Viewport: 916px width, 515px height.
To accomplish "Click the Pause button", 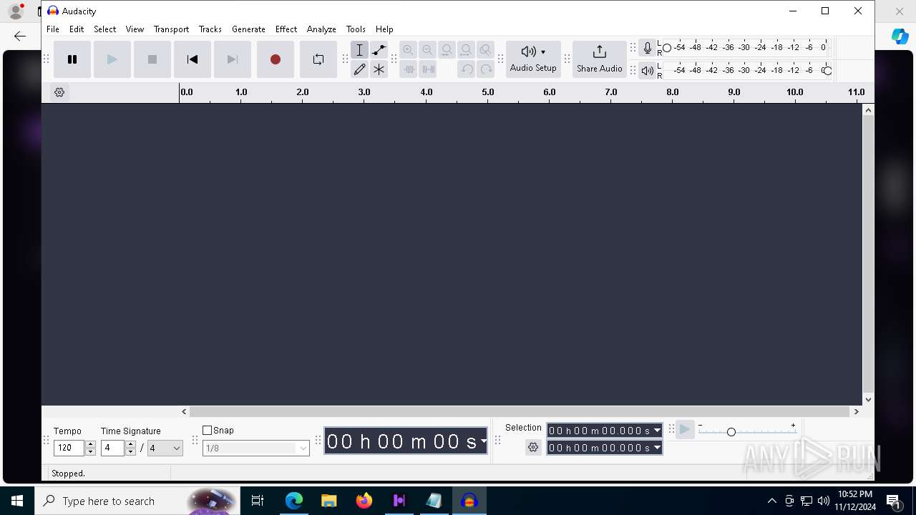I will point(72,59).
